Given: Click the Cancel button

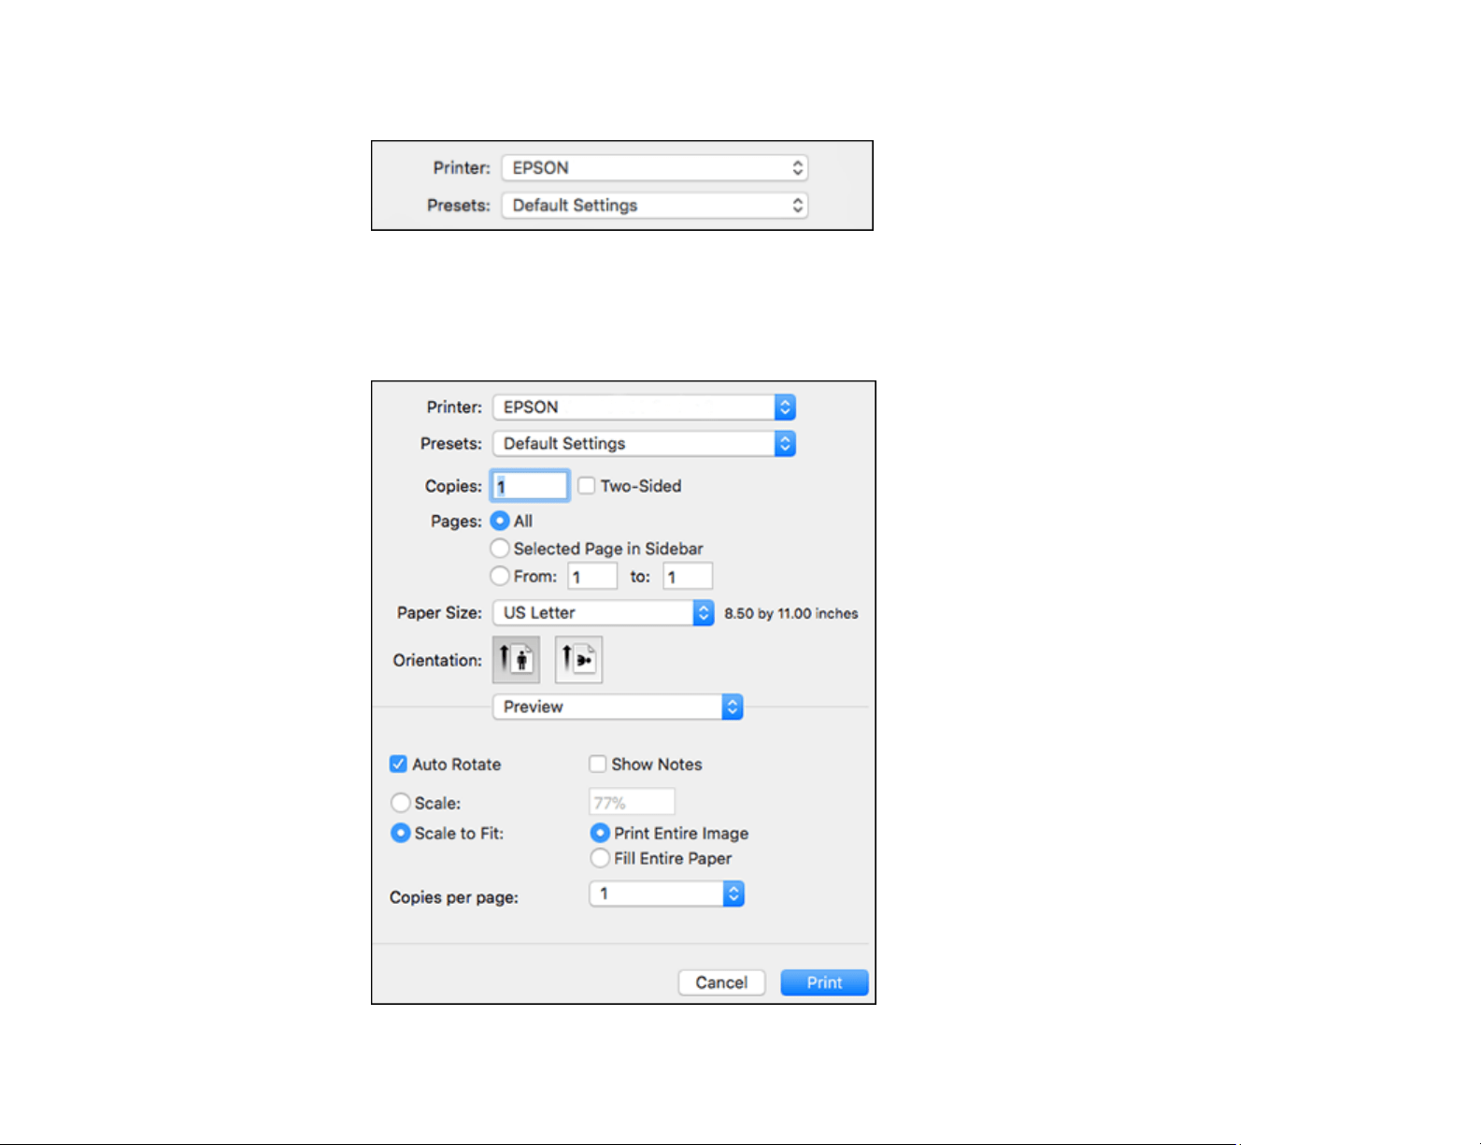Looking at the screenshot, I should coord(721,982).
